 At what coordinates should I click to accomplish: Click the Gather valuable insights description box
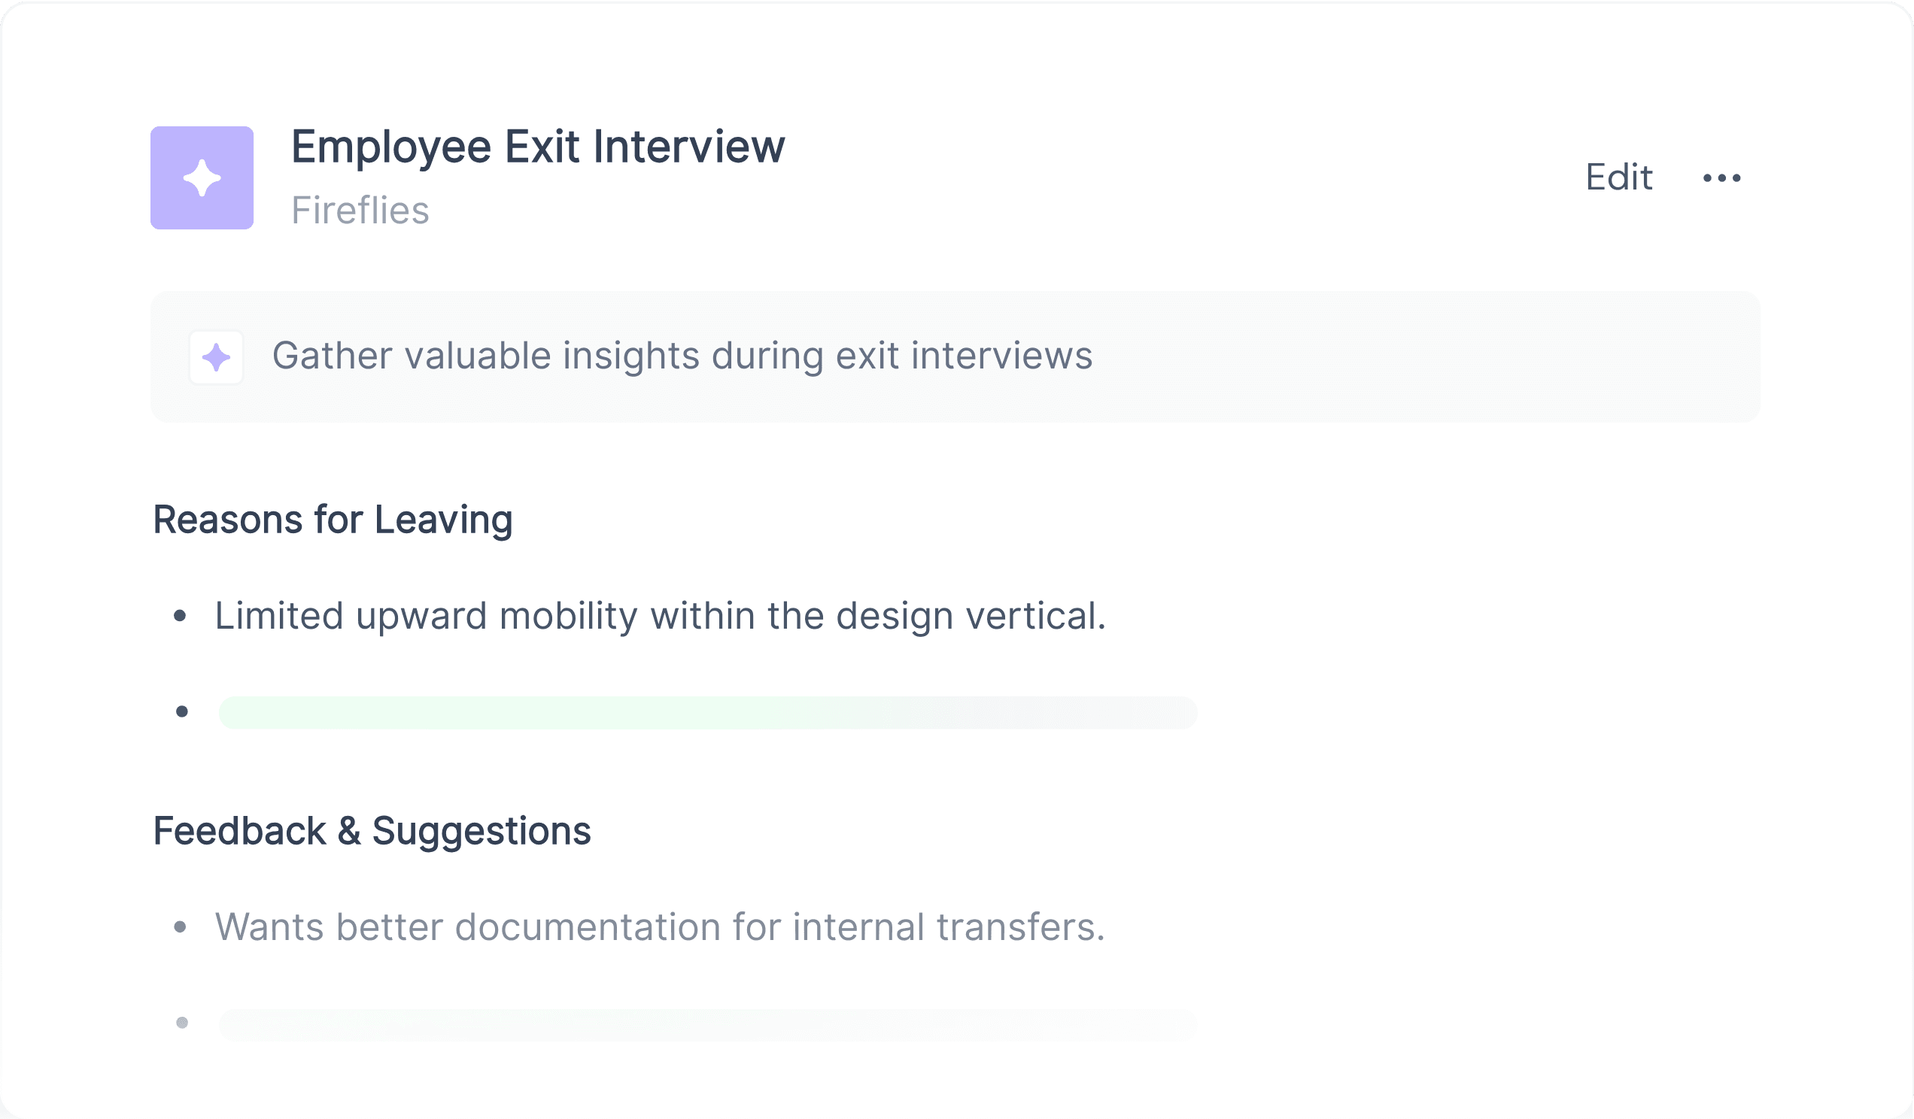[955, 356]
